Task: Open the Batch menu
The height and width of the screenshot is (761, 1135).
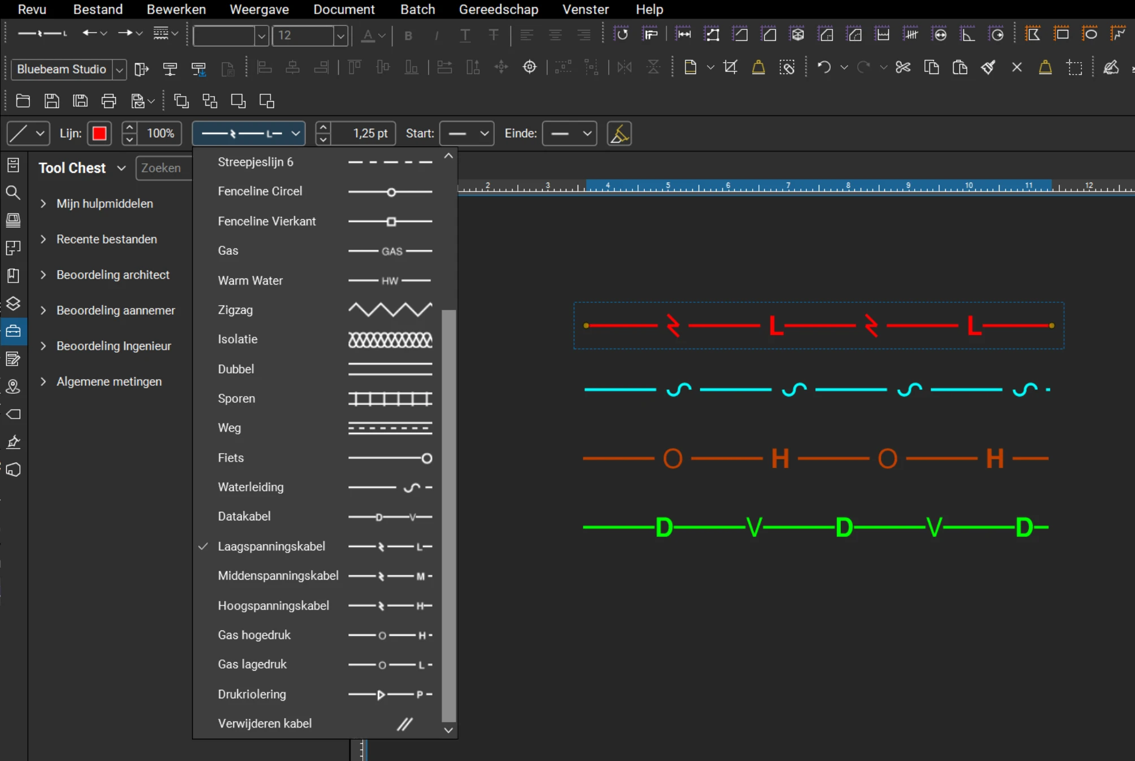Action: pos(417,9)
